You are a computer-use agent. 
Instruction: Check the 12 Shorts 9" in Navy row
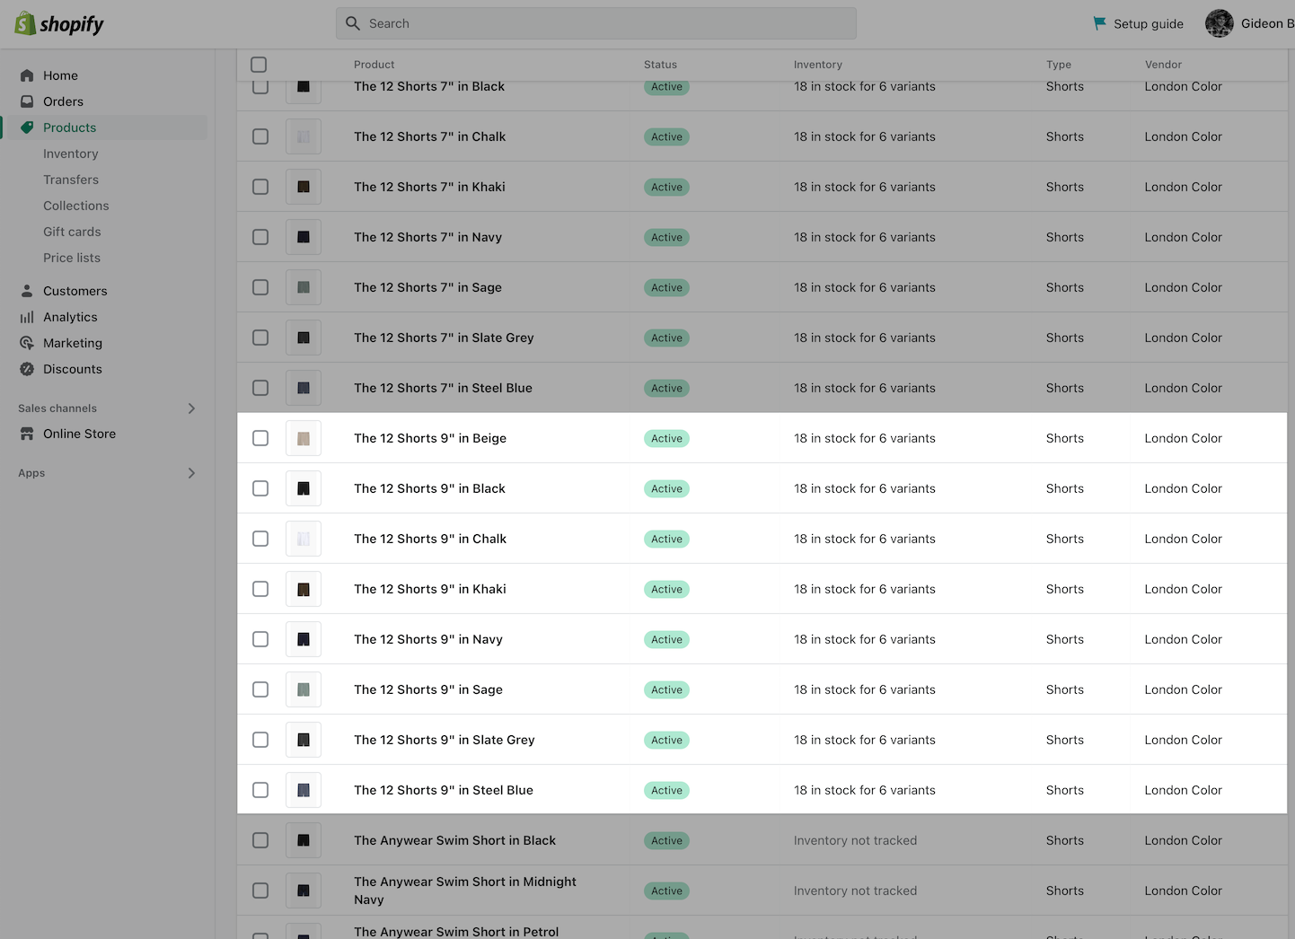coord(260,639)
